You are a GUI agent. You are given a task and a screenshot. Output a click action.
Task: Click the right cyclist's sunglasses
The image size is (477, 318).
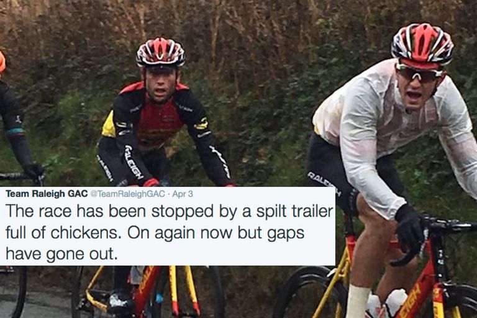[x=417, y=73]
